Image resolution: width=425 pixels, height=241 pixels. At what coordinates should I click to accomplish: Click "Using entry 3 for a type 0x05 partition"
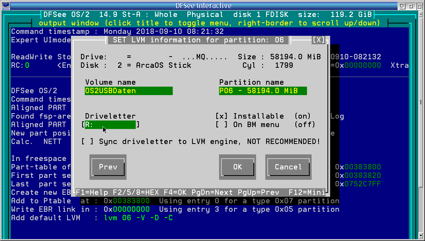click(249, 209)
